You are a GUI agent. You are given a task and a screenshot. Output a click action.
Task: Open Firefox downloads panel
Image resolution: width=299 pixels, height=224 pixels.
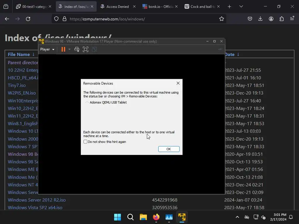[x=260, y=19]
